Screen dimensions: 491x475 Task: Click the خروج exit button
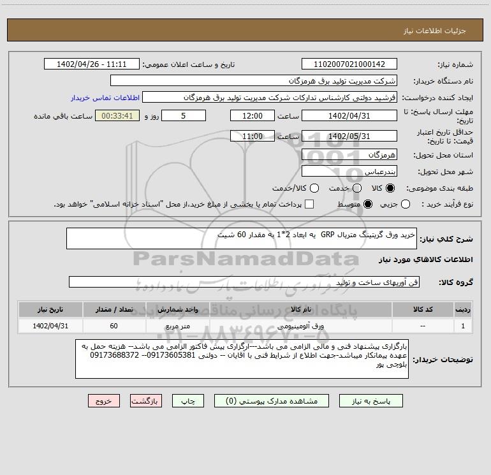[104, 401]
